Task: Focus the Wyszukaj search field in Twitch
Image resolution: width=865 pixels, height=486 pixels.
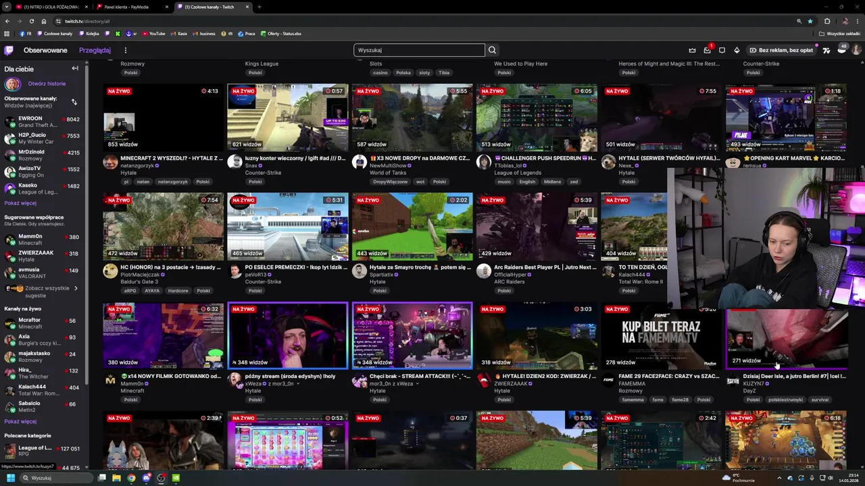Action: (x=419, y=50)
